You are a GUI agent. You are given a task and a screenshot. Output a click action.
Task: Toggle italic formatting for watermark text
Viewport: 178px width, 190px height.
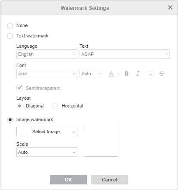138,74
